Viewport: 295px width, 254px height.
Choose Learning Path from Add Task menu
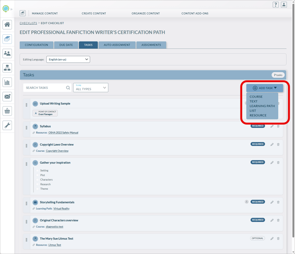tap(262, 106)
